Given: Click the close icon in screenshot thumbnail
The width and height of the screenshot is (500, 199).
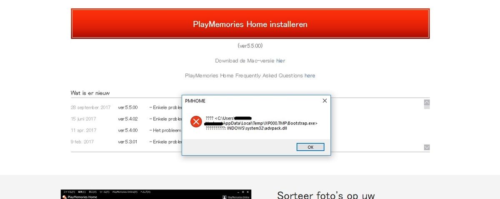Looking at the screenshot, I should 247,192.
